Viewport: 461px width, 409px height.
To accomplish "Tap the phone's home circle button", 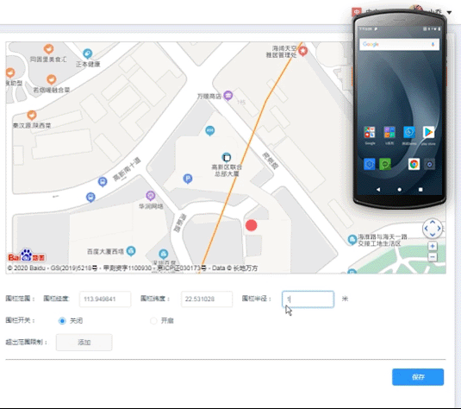I will point(399,189).
